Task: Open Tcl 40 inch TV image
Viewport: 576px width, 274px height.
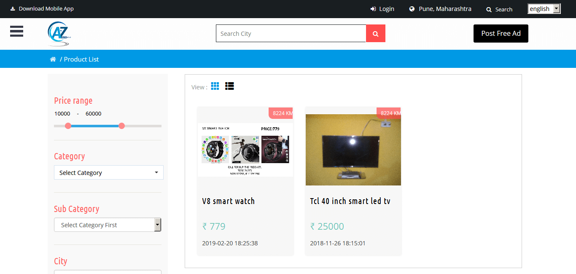Action: [x=353, y=150]
